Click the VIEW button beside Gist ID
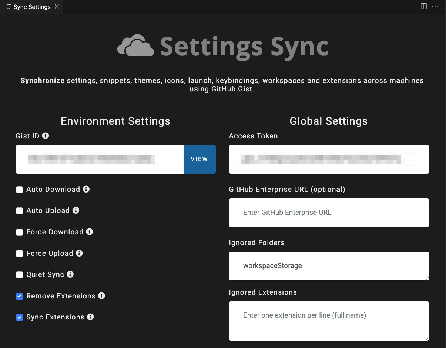 [199, 159]
